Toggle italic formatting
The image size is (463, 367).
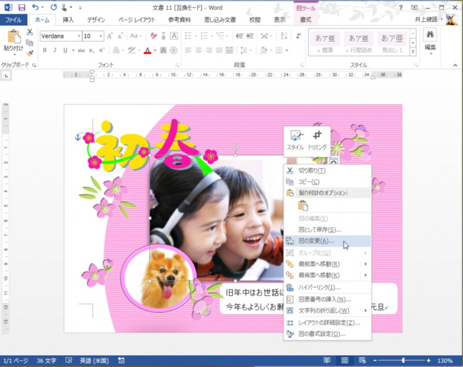(54, 50)
